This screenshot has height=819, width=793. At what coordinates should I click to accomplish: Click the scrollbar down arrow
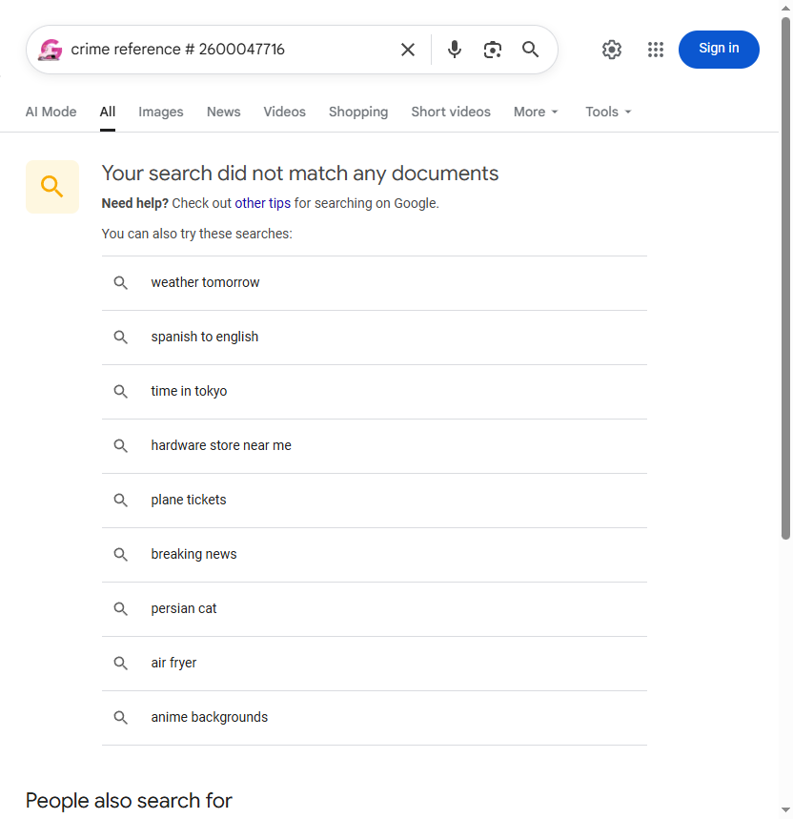click(785, 810)
